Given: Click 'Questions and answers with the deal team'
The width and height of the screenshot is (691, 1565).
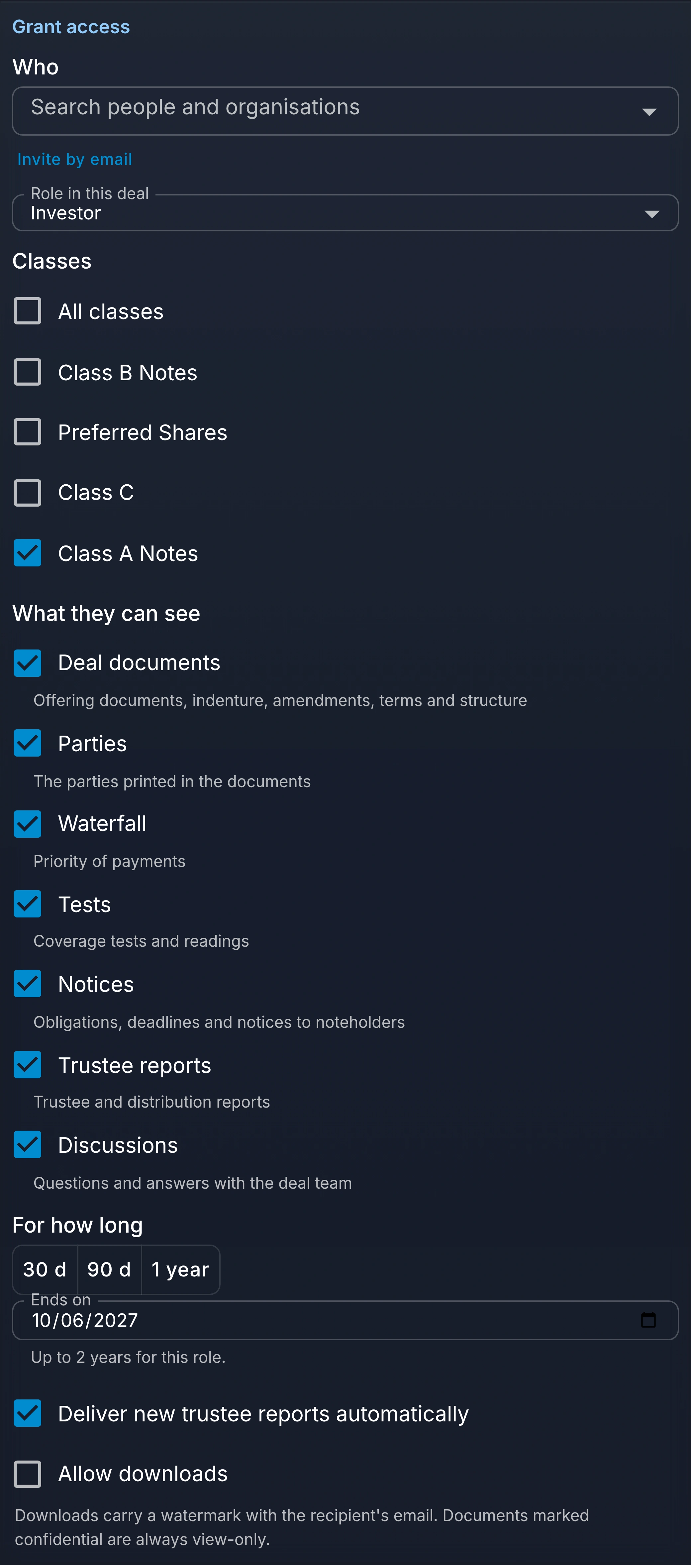Looking at the screenshot, I should (x=192, y=1183).
